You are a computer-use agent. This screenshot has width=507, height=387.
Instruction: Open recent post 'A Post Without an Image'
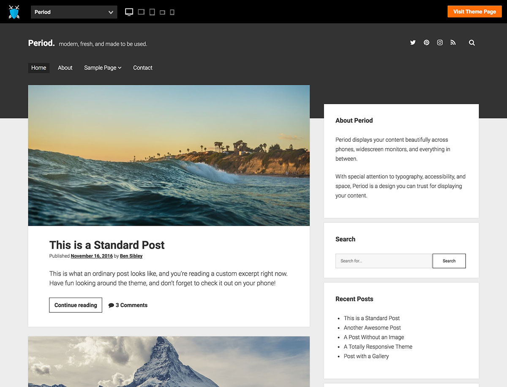[374, 337]
